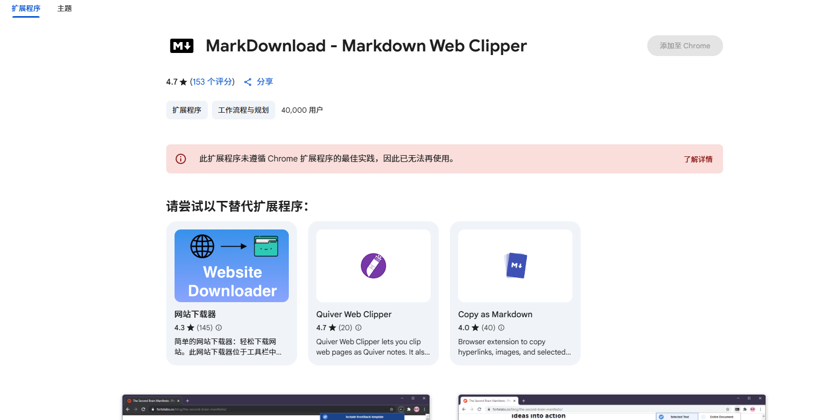828x420 pixels.
Task: Click the Quiver Web Clipper purple icon
Action: pyautogui.click(x=373, y=266)
